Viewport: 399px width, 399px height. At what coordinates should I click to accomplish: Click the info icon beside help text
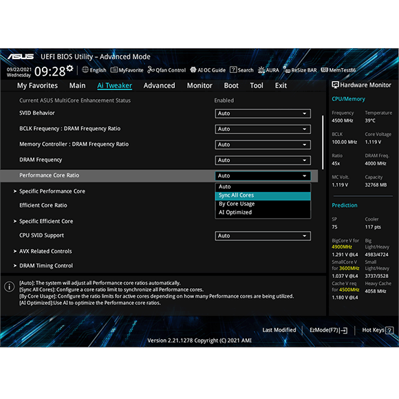tap(10, 287)
